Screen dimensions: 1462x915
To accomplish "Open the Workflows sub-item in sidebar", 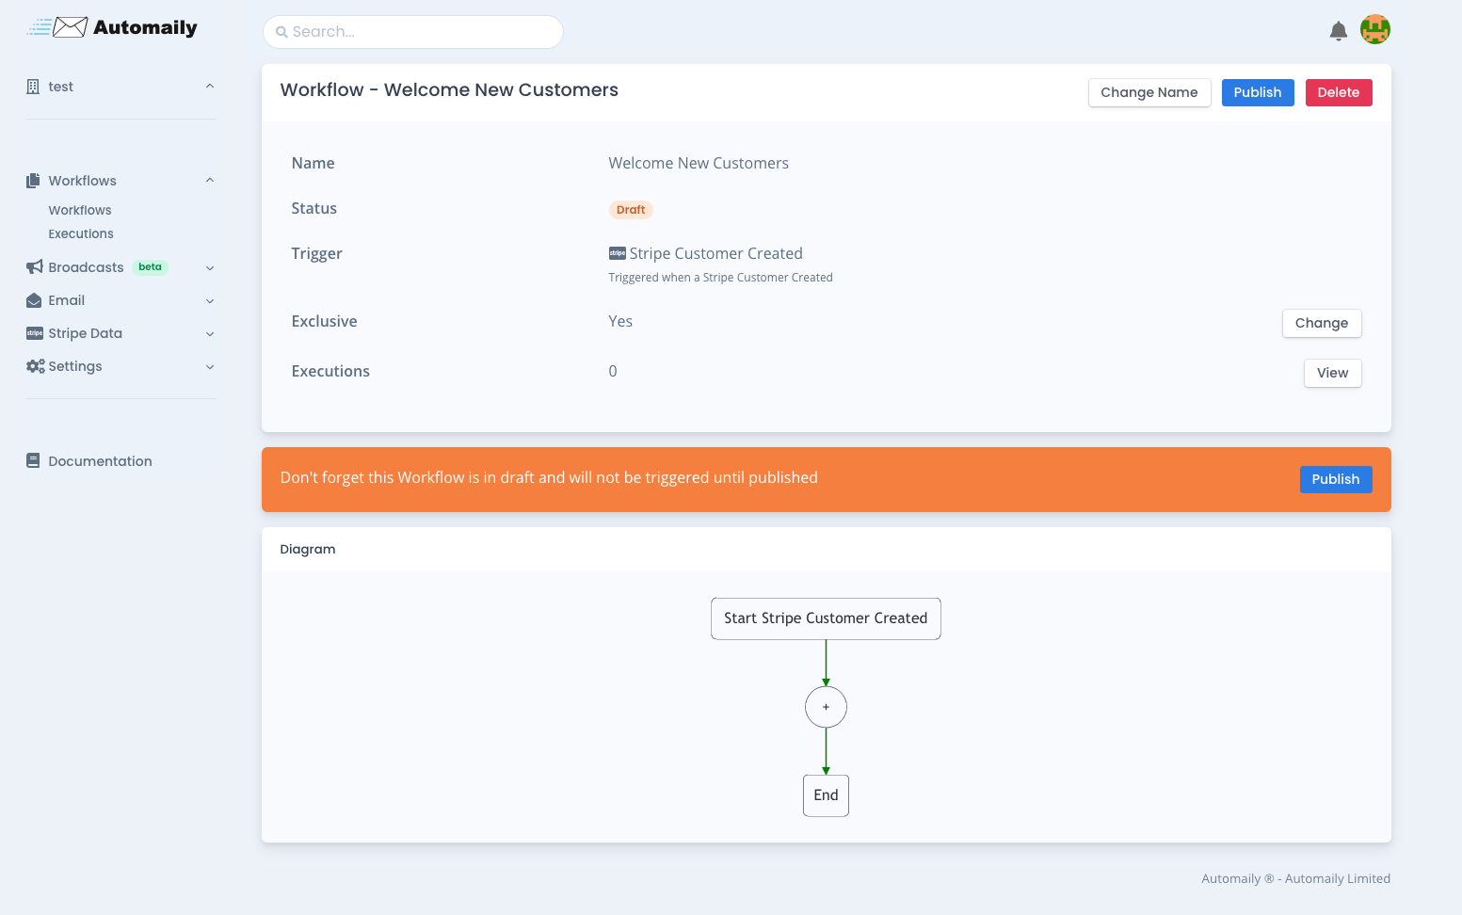I will click(80, 210).
